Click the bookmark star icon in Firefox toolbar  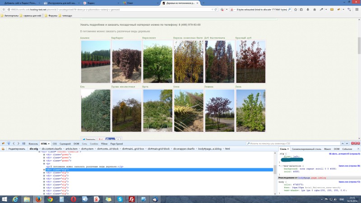[x=296, y=9]
